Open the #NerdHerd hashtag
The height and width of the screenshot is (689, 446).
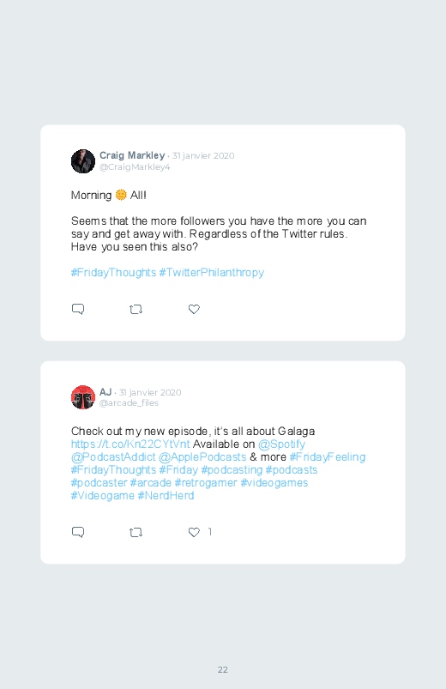(166, 496)
